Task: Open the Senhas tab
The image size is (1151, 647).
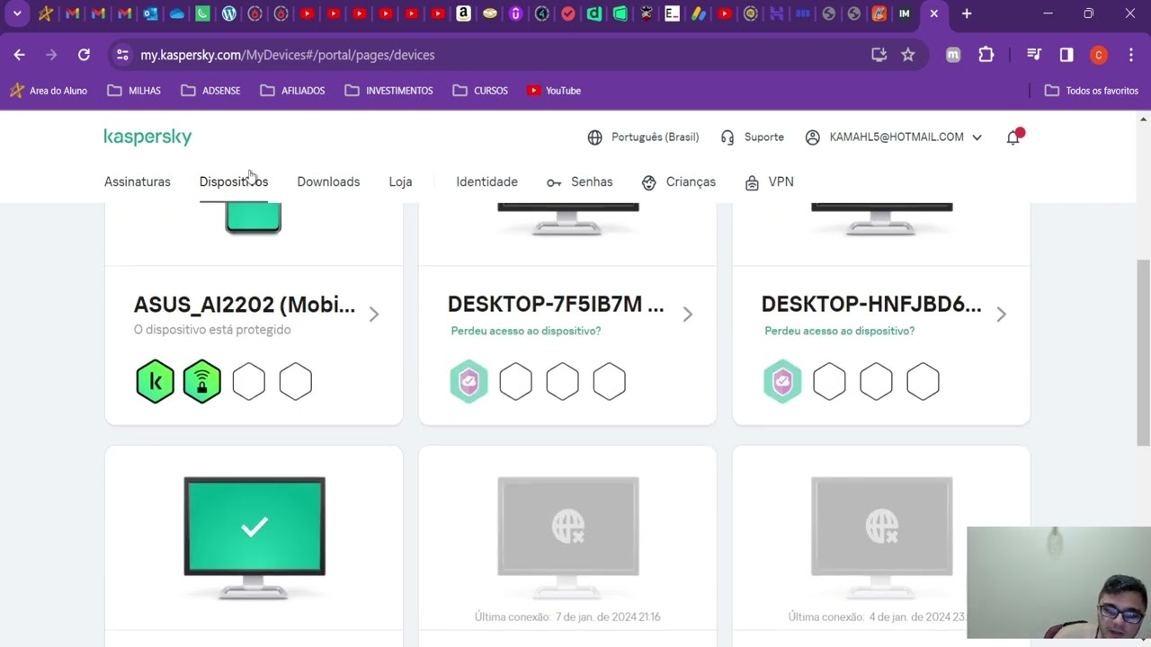Action: tap(580, 182)
